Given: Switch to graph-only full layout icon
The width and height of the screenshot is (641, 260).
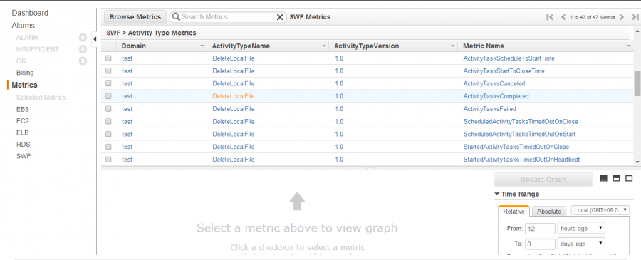Looking at the screenshot, I should [629, 178].
